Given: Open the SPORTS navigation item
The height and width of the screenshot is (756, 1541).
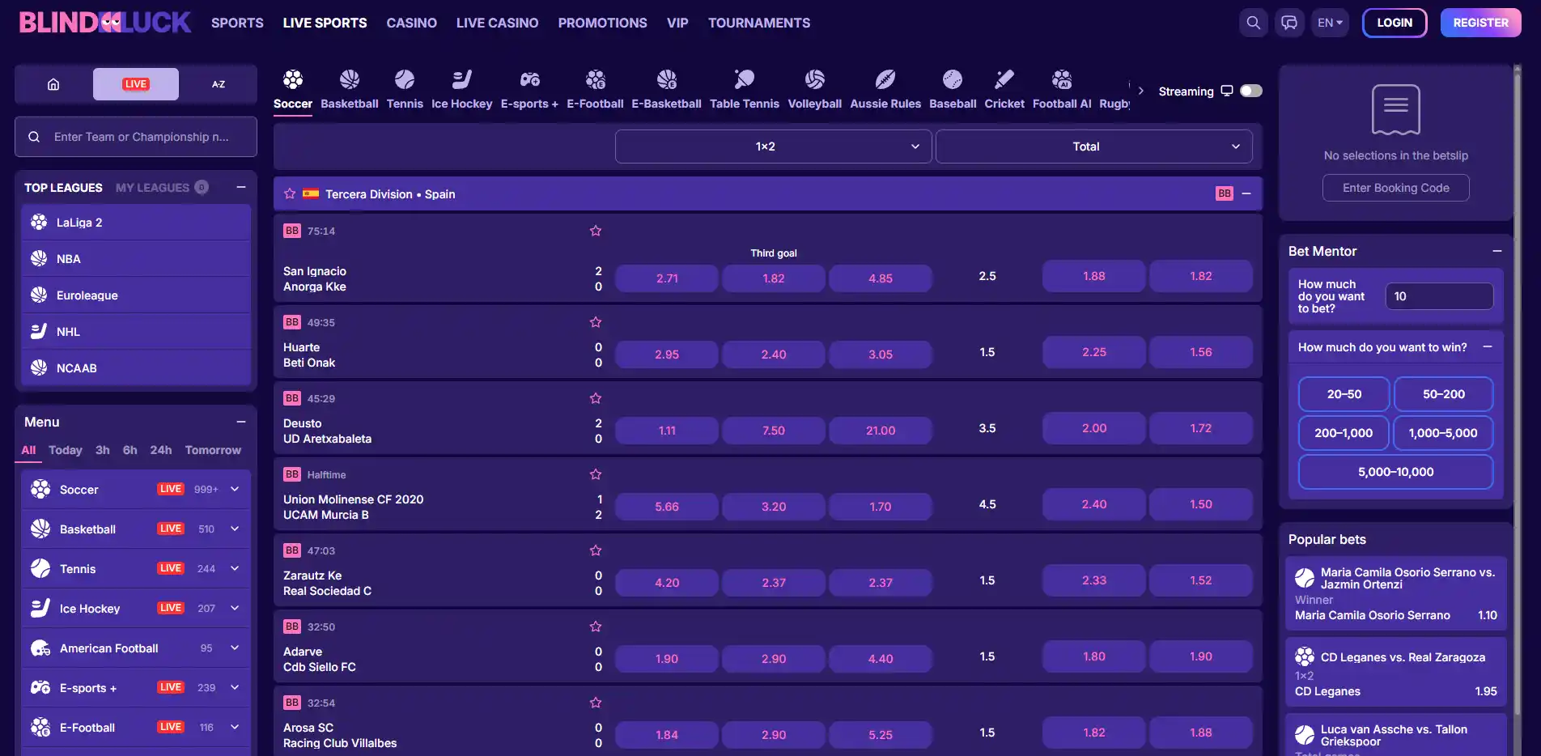Looking at the screenshot, I should pyautogui.click(x=237, y=23).
